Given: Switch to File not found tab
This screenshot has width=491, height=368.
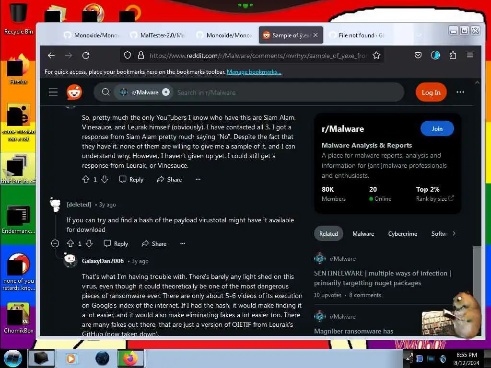Looking at the screenshot, I should pyautogui.click(x=357, y=35).
